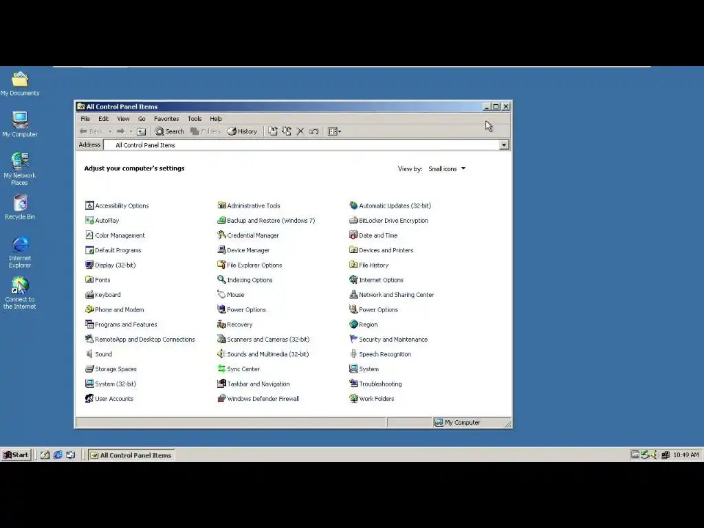Screen dimensions: 704x528
Task: Open the Edit menu
Action: (x=103, y=118)
